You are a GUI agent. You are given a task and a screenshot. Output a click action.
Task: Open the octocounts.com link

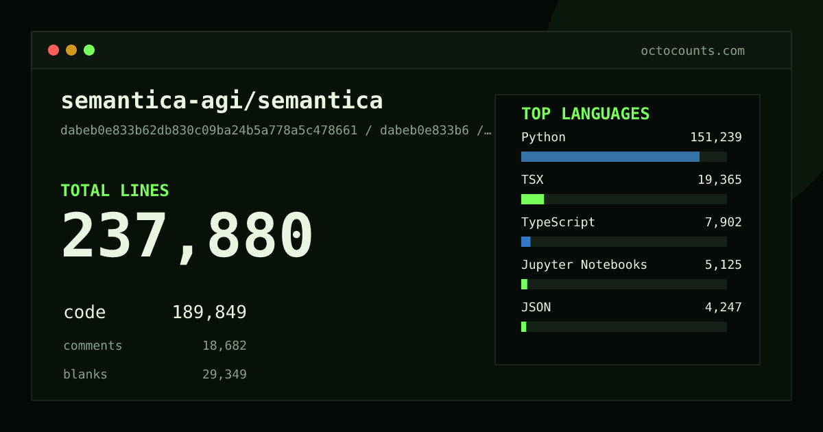tap(693, 51)
